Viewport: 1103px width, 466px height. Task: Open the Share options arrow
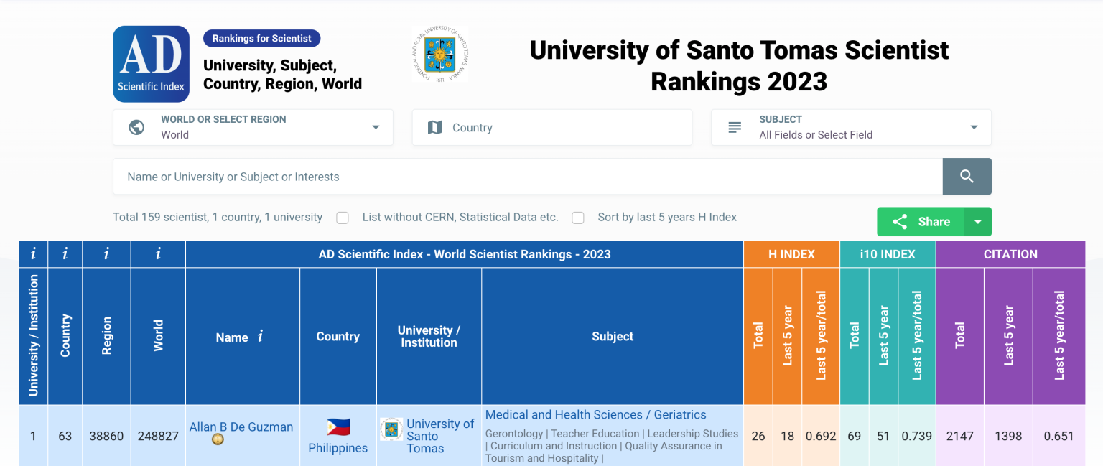[977, 222]
